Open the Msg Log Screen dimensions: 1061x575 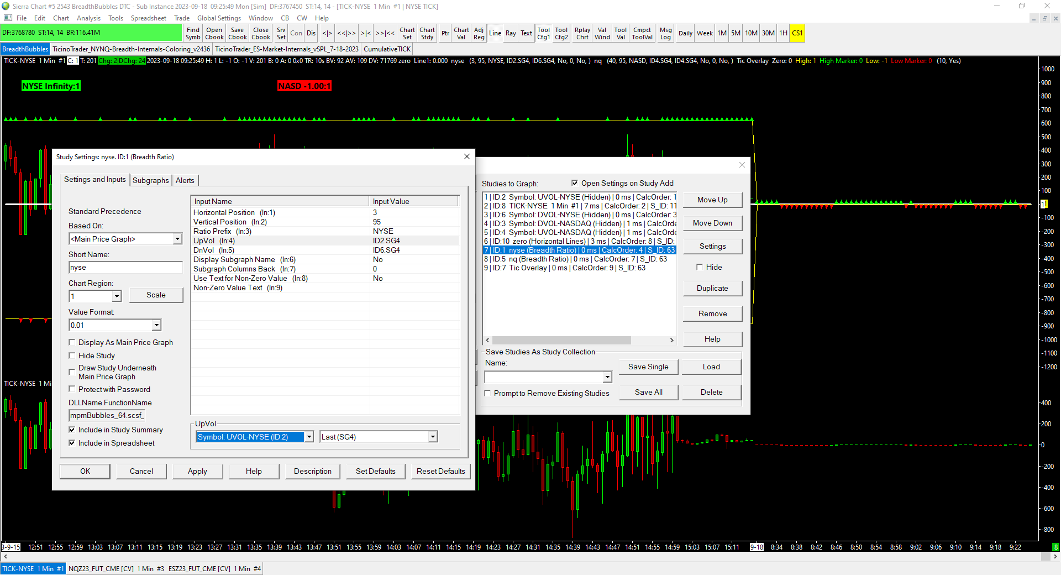[x=666, y=33]
